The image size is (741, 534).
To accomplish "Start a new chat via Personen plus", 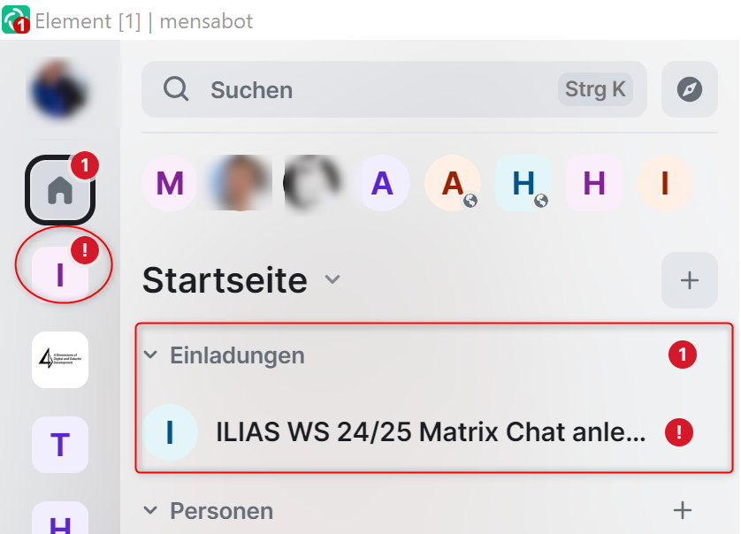I will click(x=682, y=510).
